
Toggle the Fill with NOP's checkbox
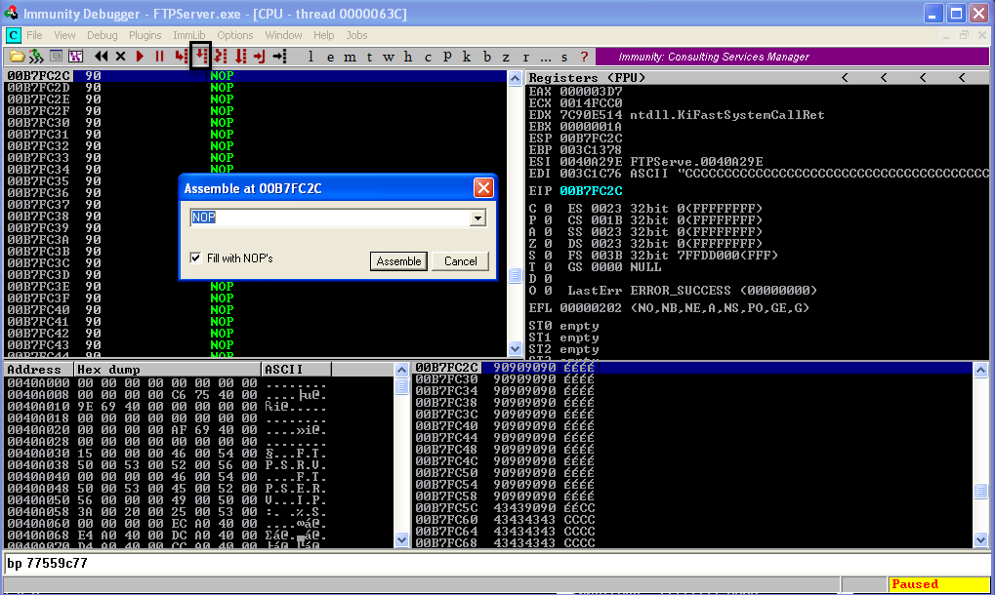coord(195,258)
